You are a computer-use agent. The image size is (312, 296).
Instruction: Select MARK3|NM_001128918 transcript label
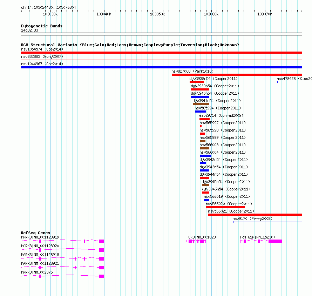[x=40, y=255]
